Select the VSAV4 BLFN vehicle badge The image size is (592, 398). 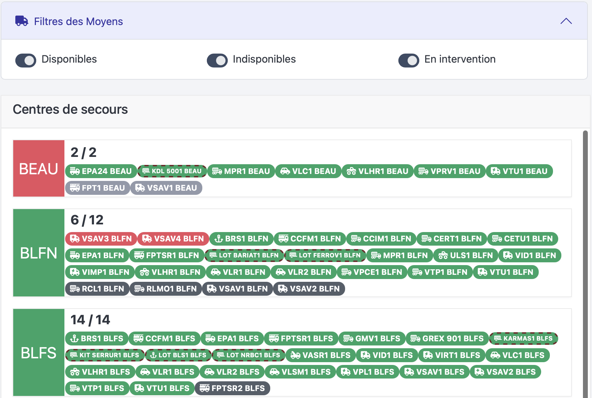point(173,239)
